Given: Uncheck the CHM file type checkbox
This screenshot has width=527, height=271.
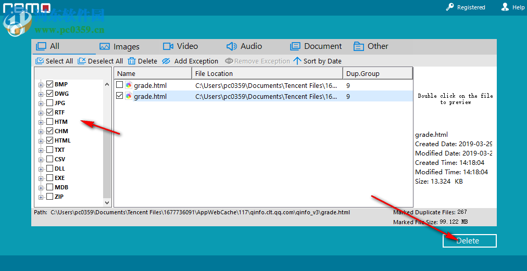Looking at the screenshot, I should click(49, 131).
